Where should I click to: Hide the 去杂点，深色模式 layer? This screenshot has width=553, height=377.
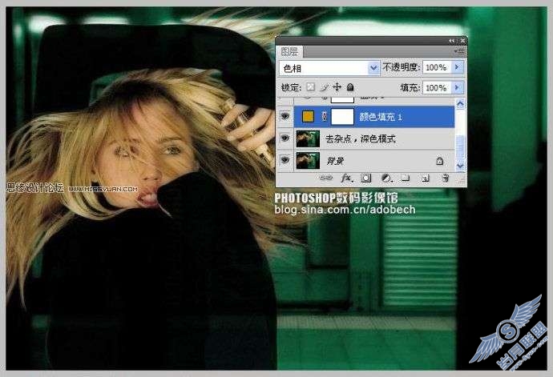click(x=285, y=138)
